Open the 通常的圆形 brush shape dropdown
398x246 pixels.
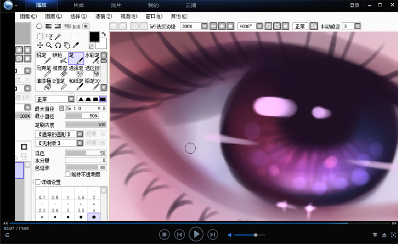pos(80,134)
